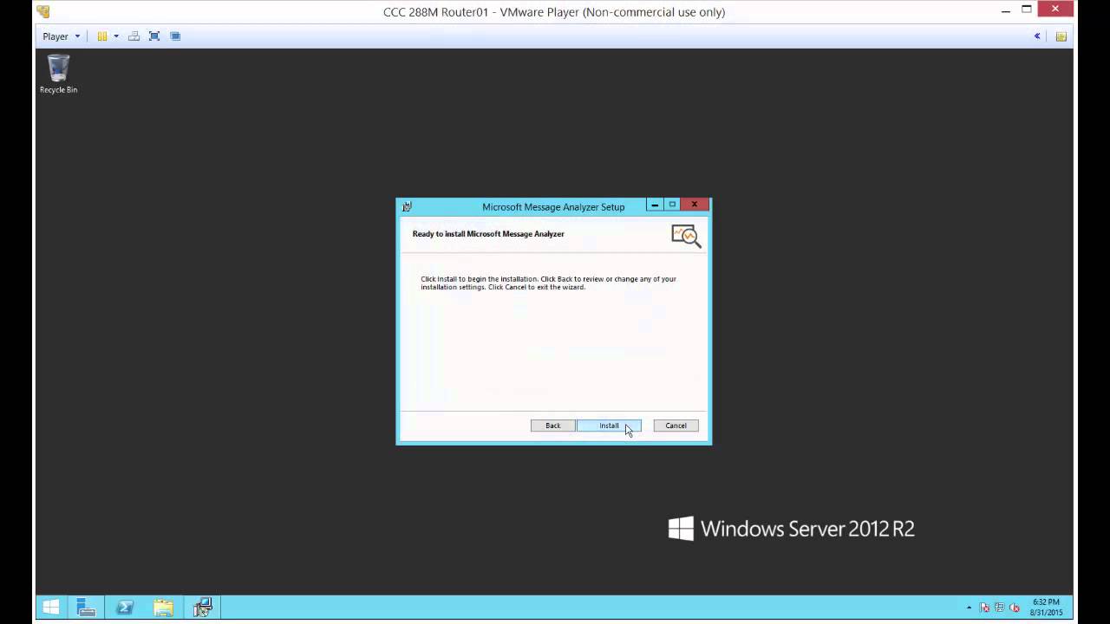Expand the arrow beside the pause icon
The image size is (1110, 624).
(x=116, y=36)
